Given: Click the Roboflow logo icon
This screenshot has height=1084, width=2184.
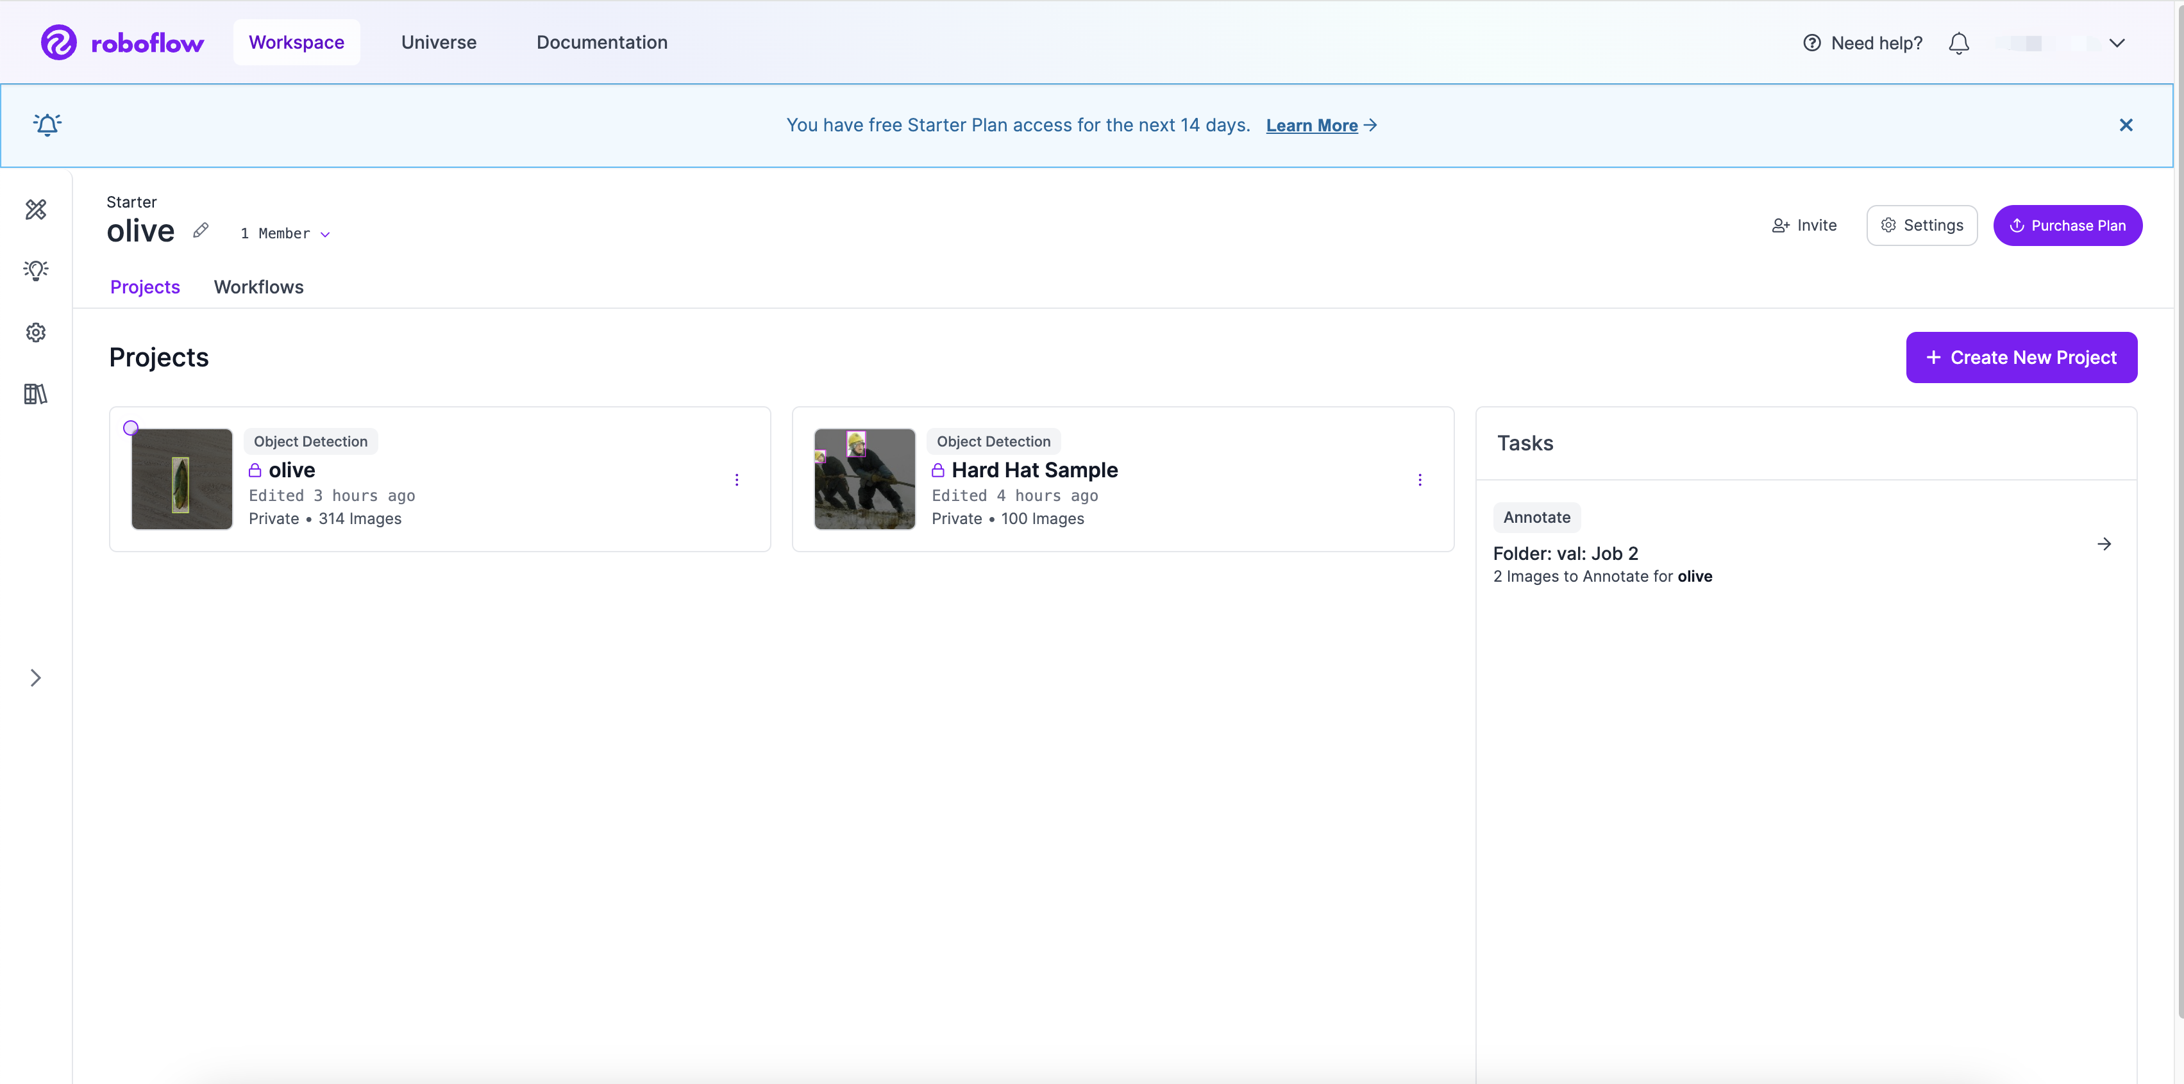Looking at the screenshot, I should point(58,42).
